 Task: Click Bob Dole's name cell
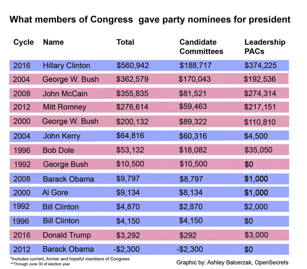tap(58, 150)
